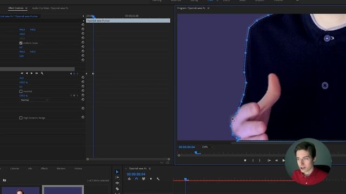Click Program monitor timecode 00:00:00:04
The width and height of the screenshot is (346, 194).
coord(187,147)
